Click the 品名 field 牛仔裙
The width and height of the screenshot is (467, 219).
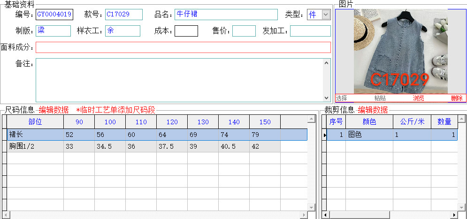pos(226,14)
